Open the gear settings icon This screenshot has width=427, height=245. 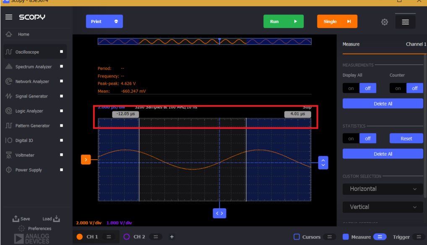tap(385, 22)
